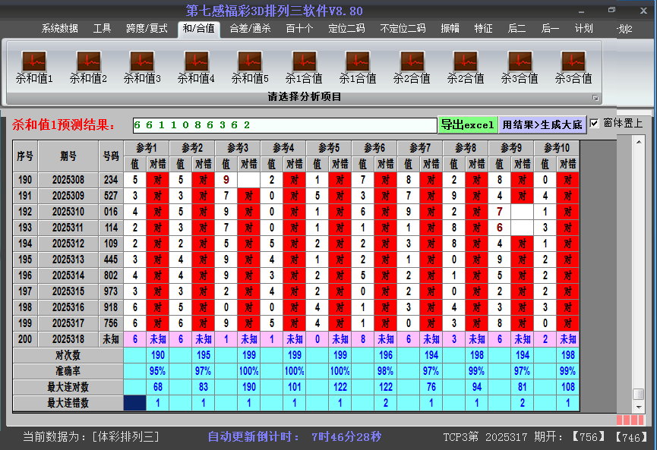Click the 导出excel button

click(x=467, y=124)
